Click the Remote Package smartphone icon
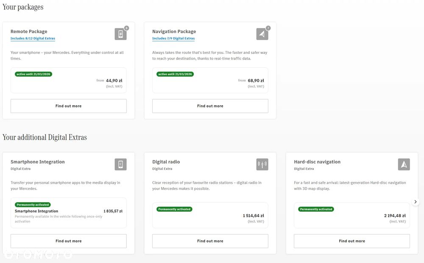This screenshot has width=424, height=263. pos(120,34)
